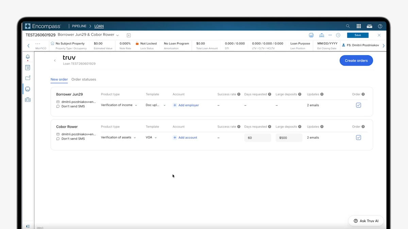Viewport: 408px width, 229px height.
Task: Click the Encompass logo
Action: coord(43,26)
